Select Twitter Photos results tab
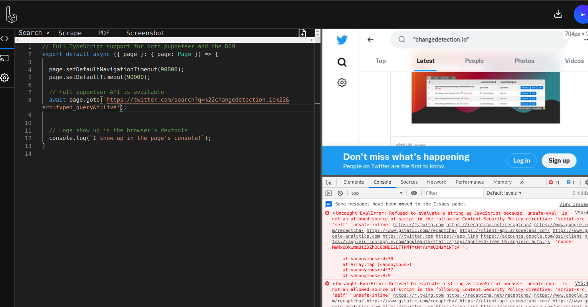 pyautogui.click(x=525, y=61)
